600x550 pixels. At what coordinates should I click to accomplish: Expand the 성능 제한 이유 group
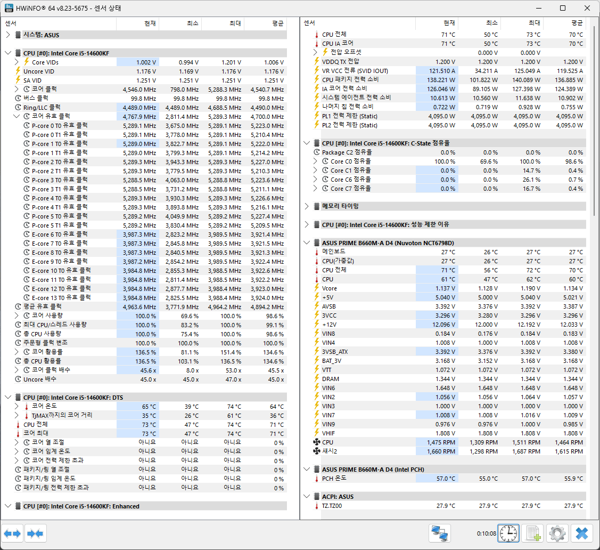point(307,224)
